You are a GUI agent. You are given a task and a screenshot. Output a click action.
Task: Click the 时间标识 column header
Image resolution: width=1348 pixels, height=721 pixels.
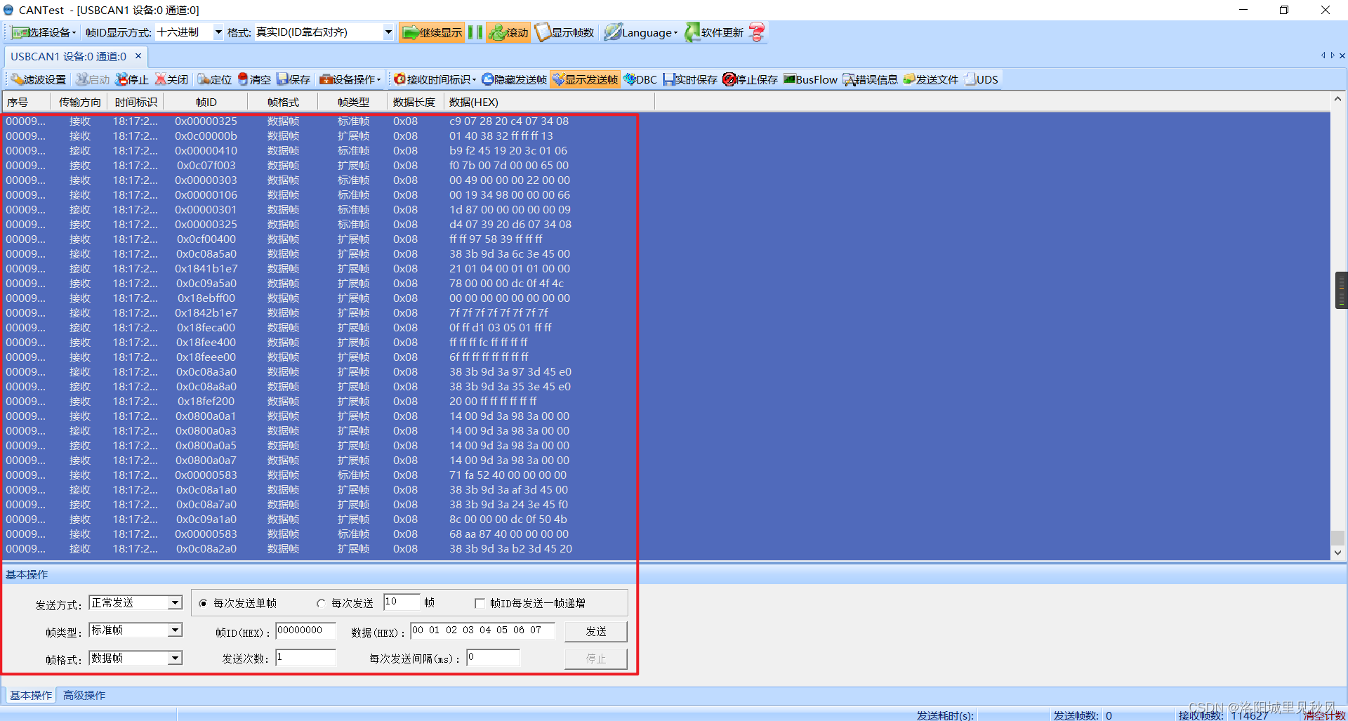136,102
